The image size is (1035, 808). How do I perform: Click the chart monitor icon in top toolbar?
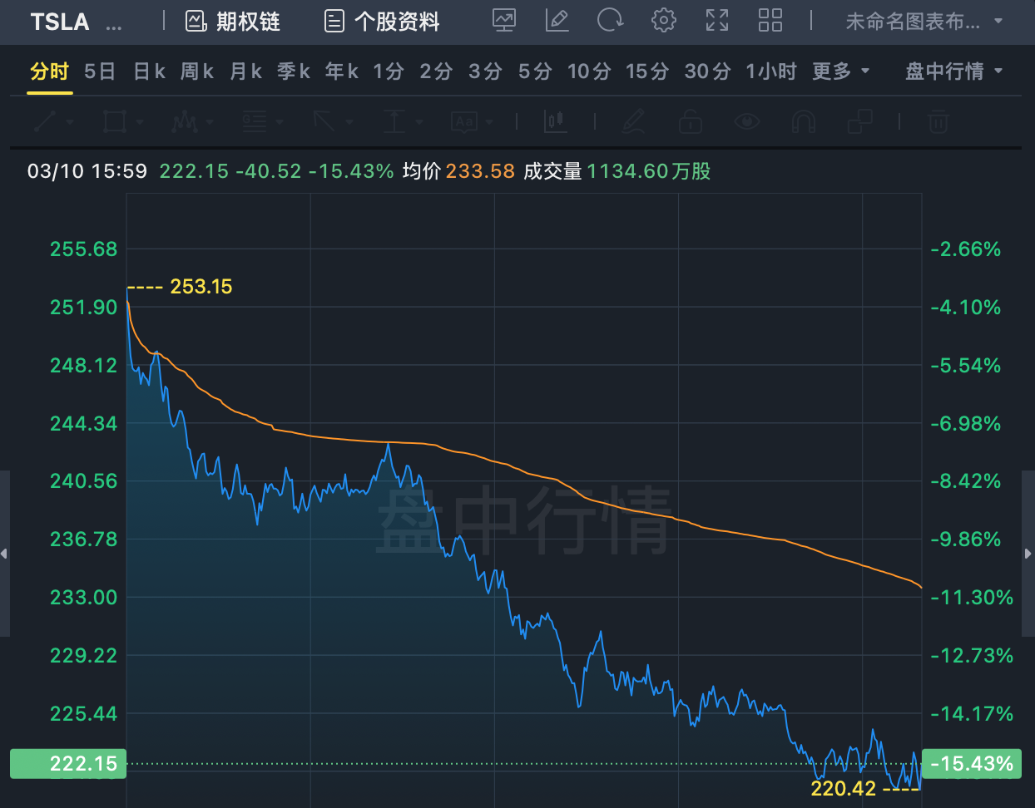click(504, 21)
